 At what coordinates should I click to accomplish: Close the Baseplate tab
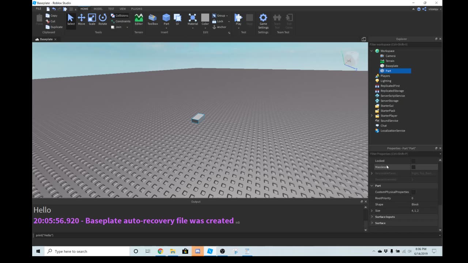pos(55,39)
